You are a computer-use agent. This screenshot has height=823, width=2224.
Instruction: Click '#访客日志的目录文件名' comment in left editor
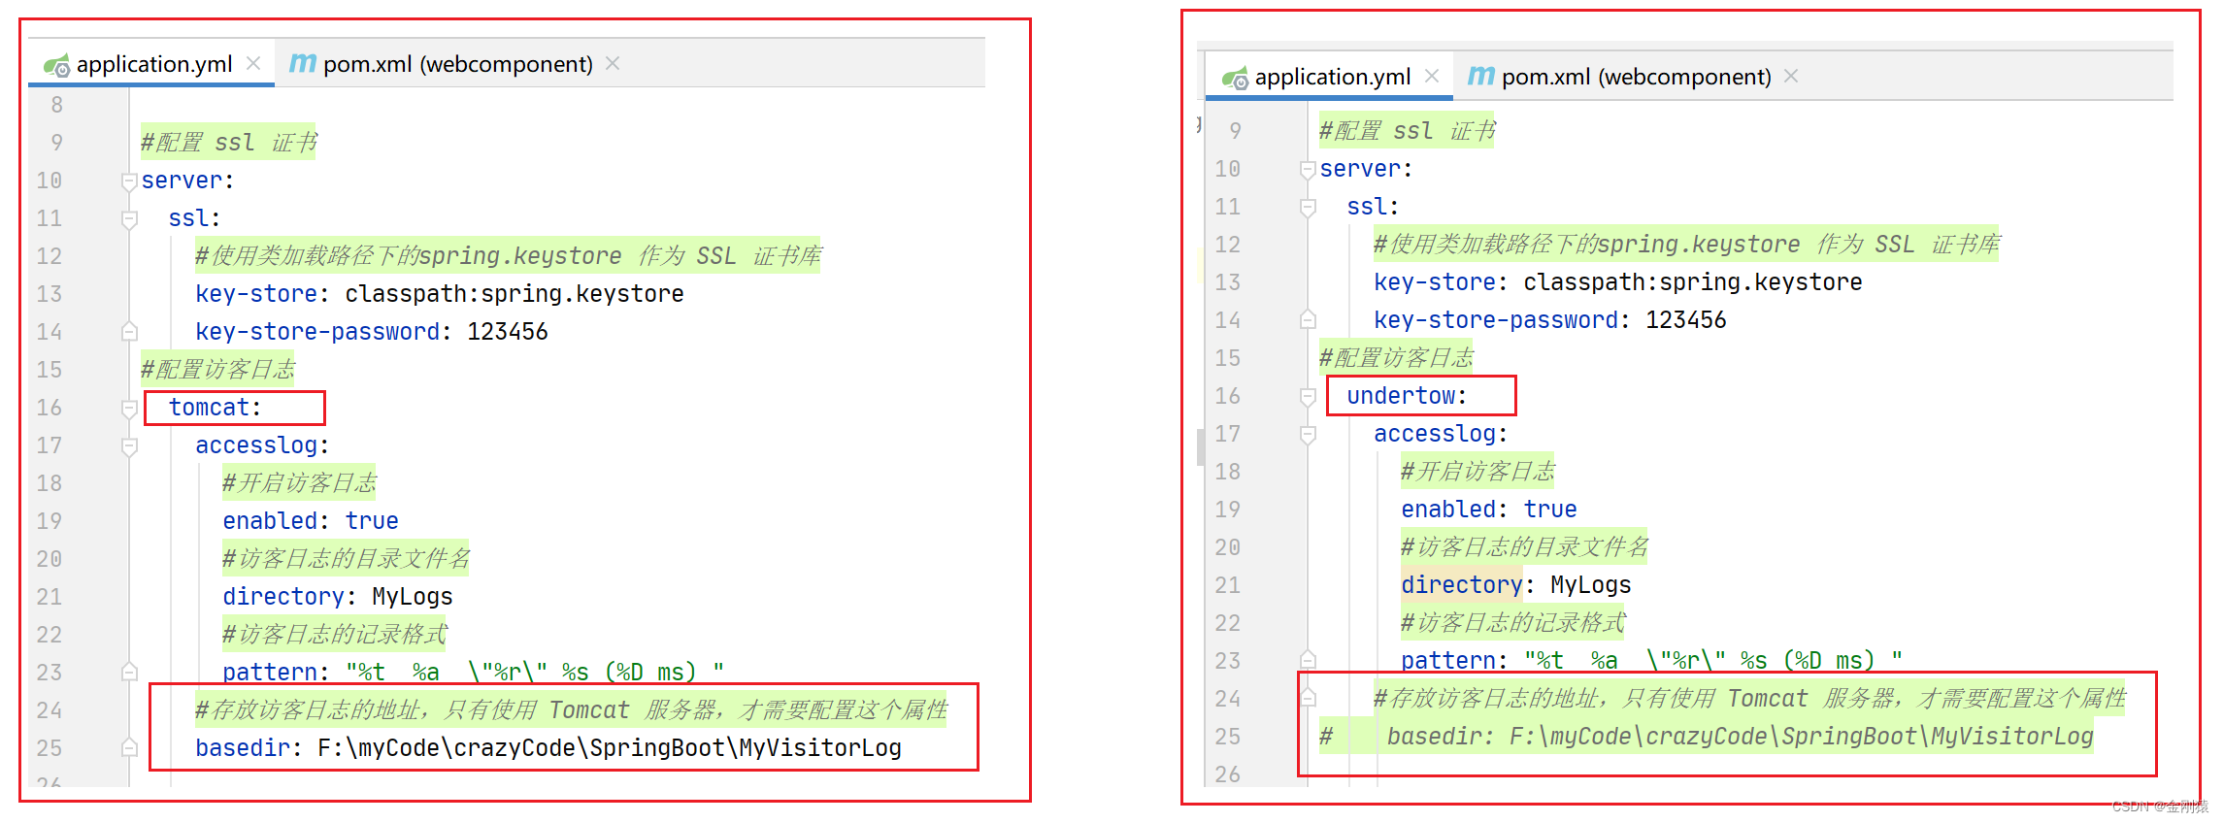tap(347, 559)
